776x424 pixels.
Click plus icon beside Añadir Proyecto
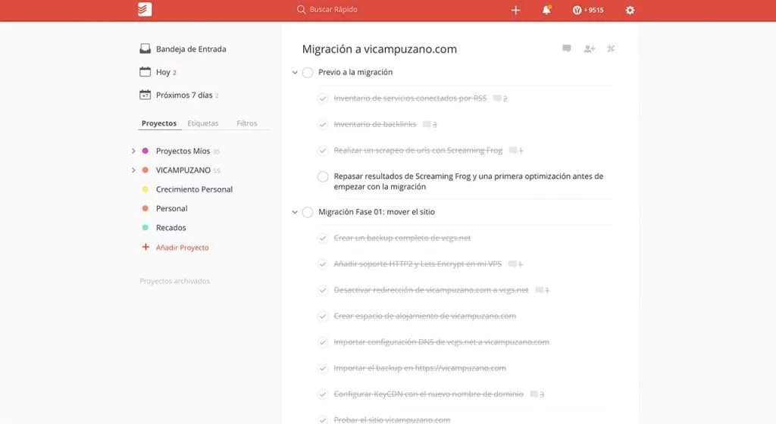click(145, 247)
